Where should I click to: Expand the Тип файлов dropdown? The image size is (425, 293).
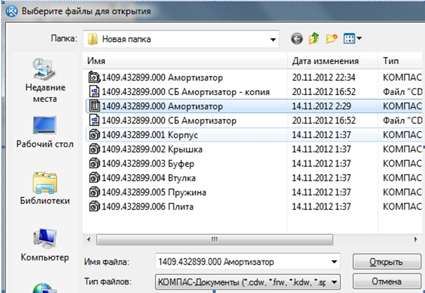point(334,282)
